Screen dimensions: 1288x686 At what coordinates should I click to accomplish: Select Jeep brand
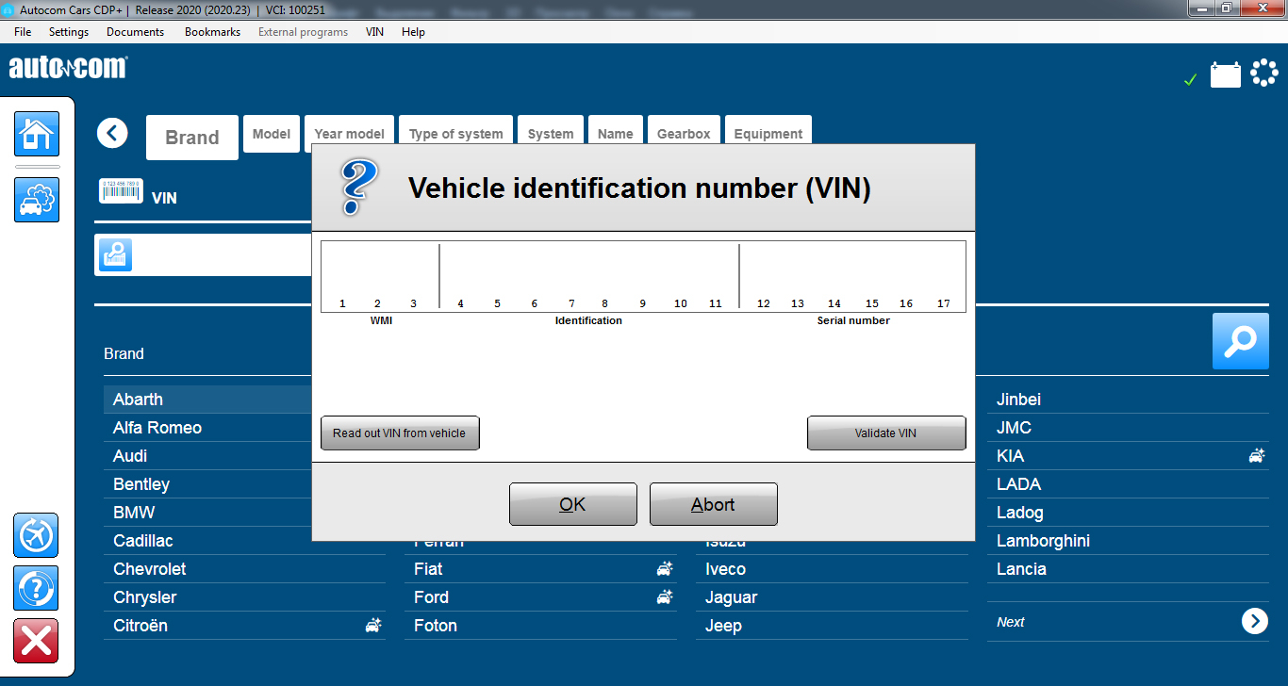(x=832, y=626)
